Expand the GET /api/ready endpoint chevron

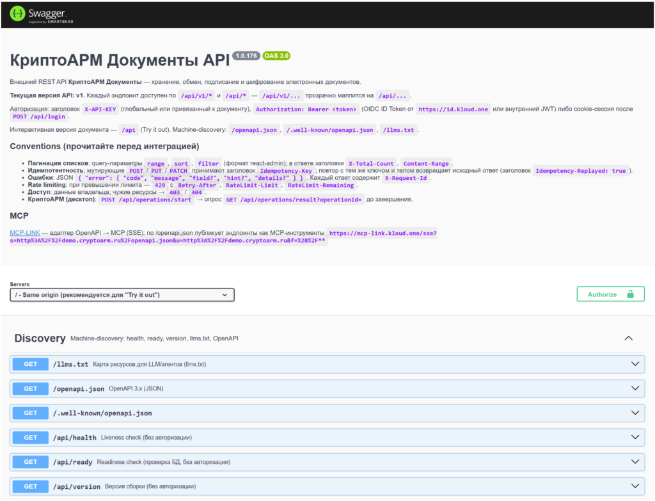(x=635, y=462)
